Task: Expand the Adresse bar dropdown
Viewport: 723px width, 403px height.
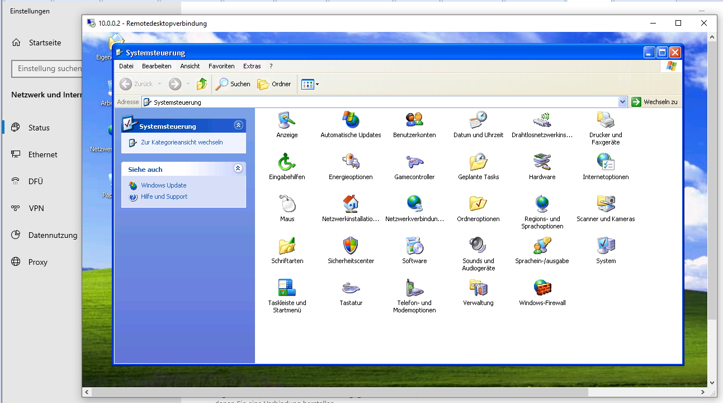Action: click(623, 102)
